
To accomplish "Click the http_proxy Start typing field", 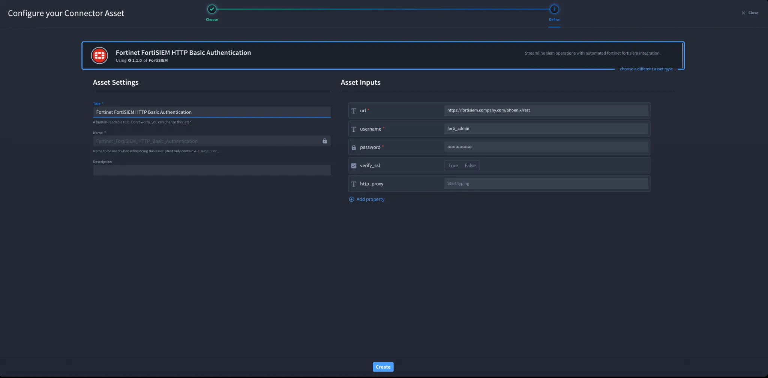I will pos(546,183).
